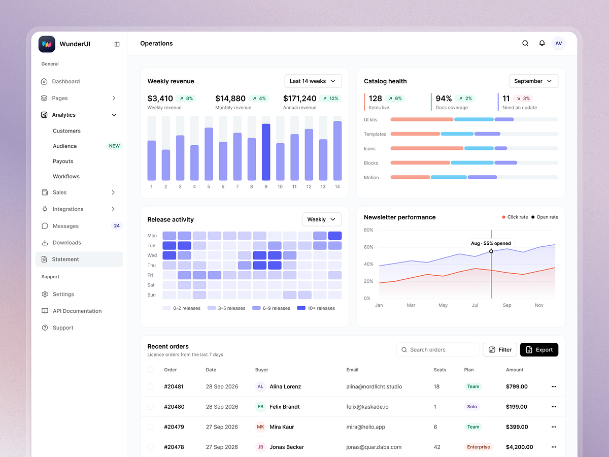Click Motion catalog progress bar
Image resolution: width=609 pixels, height=457 pixels.
click(x=474, y=177)
